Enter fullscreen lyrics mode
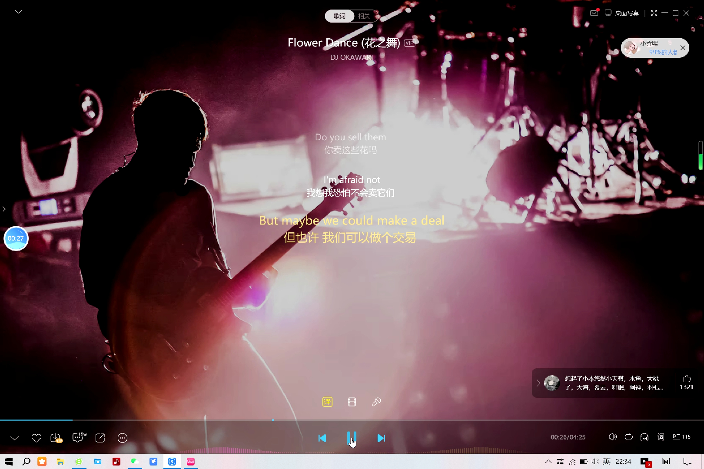704x469 pixels. [x=654, y=13]
